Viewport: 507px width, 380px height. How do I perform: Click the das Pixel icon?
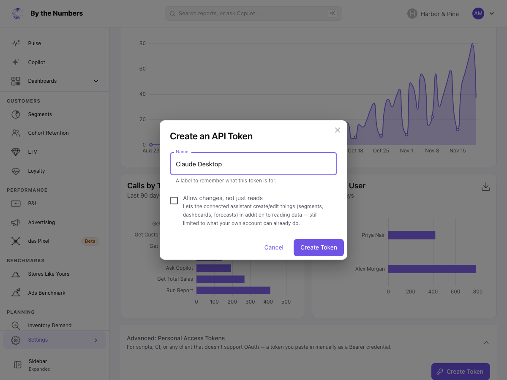(16, 241)
